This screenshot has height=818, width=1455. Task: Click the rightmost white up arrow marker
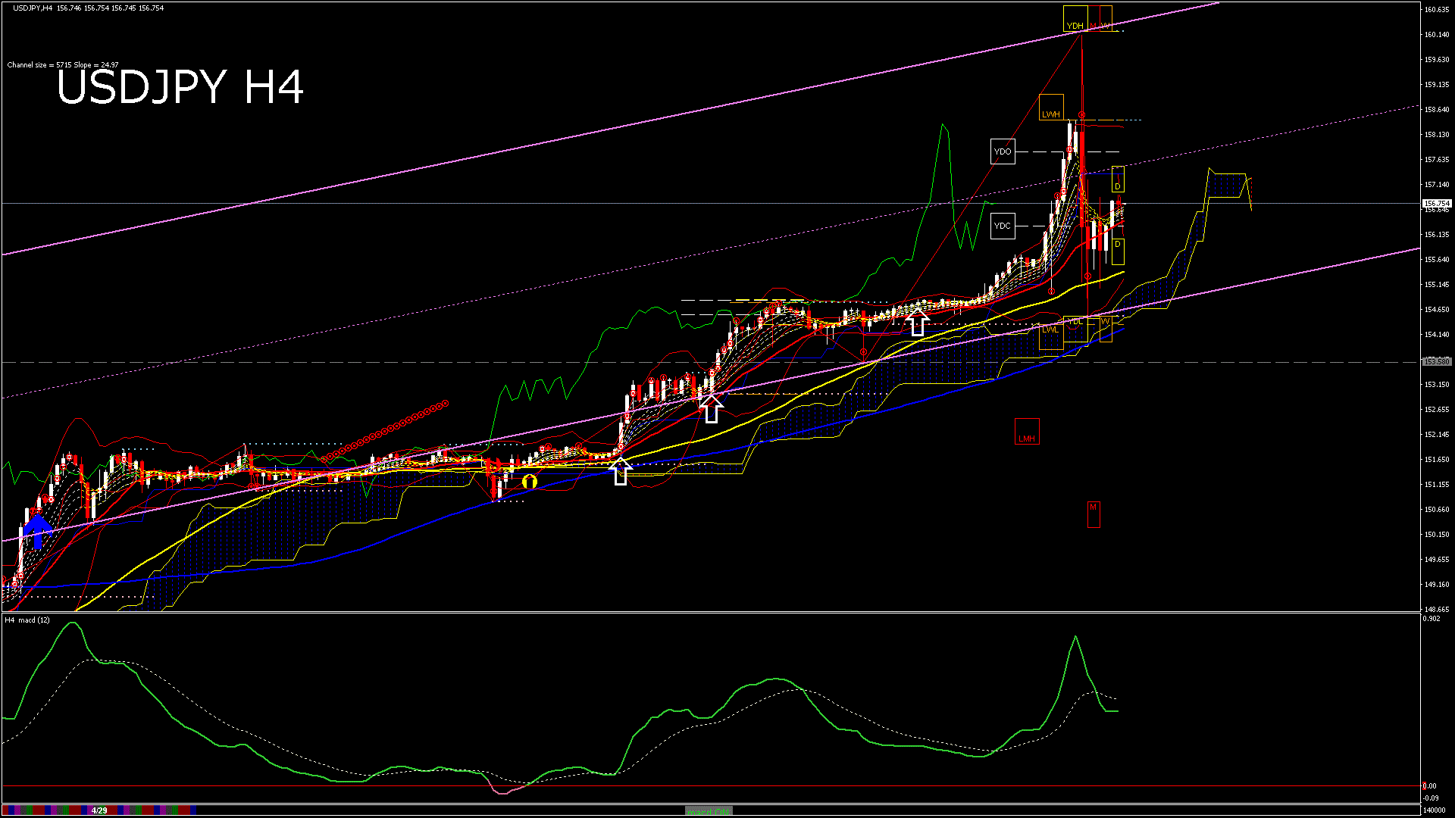[918, 323]
